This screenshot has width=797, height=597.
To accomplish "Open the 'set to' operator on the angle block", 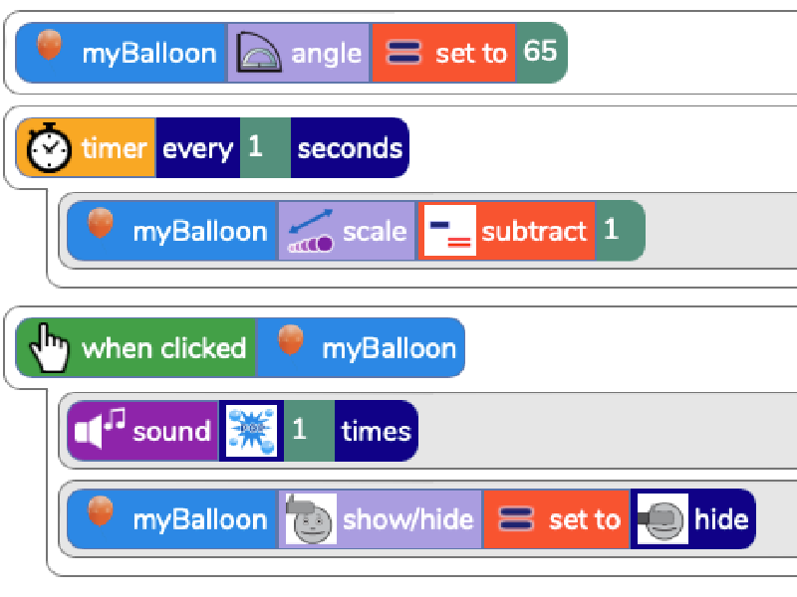I will (x=443, y=53).
